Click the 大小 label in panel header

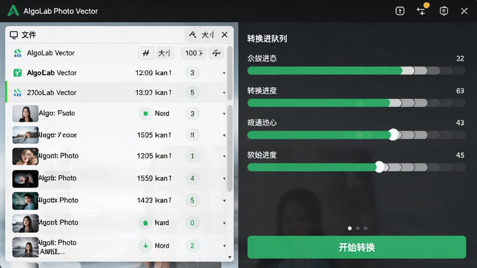pos(208,34)
